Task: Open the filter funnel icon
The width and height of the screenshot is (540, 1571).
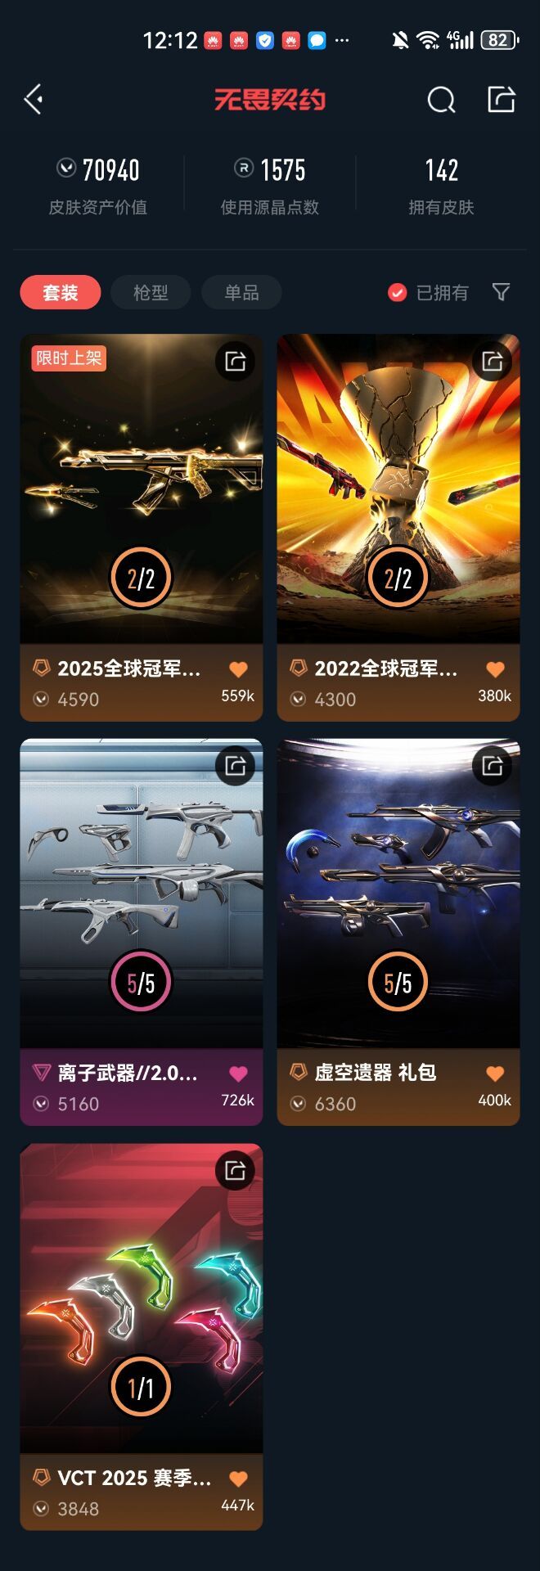Action: 501,292
